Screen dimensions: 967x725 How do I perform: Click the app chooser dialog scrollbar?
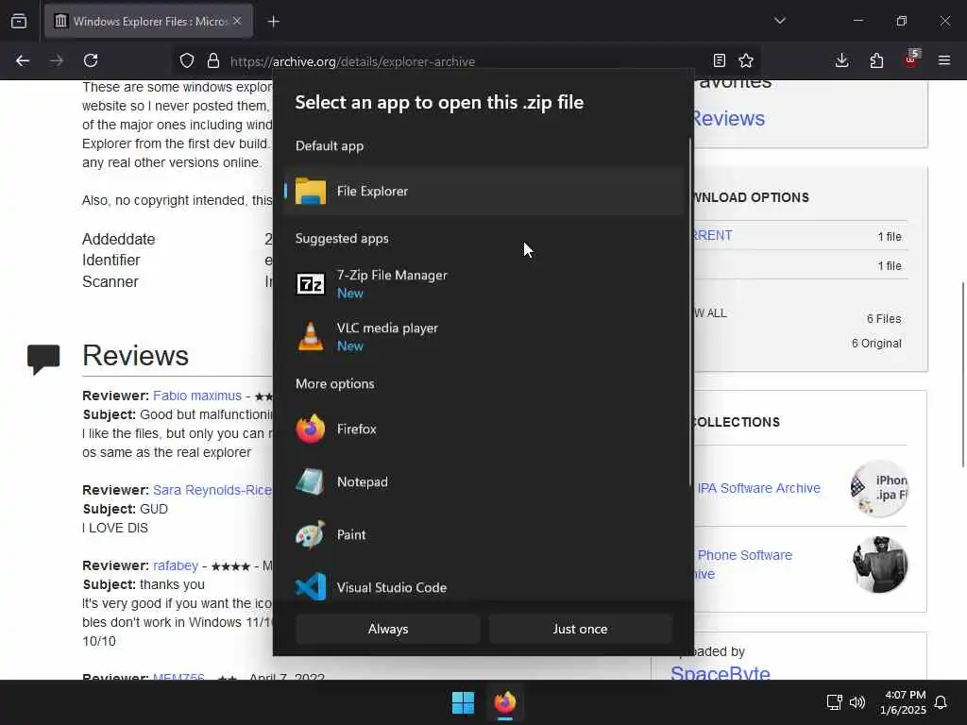pyautogui.click(x=690, y=312)
